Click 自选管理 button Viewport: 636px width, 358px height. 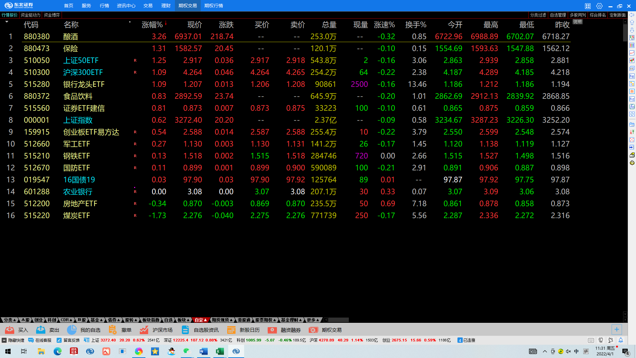pyautogui.click(x=558, y=15)
